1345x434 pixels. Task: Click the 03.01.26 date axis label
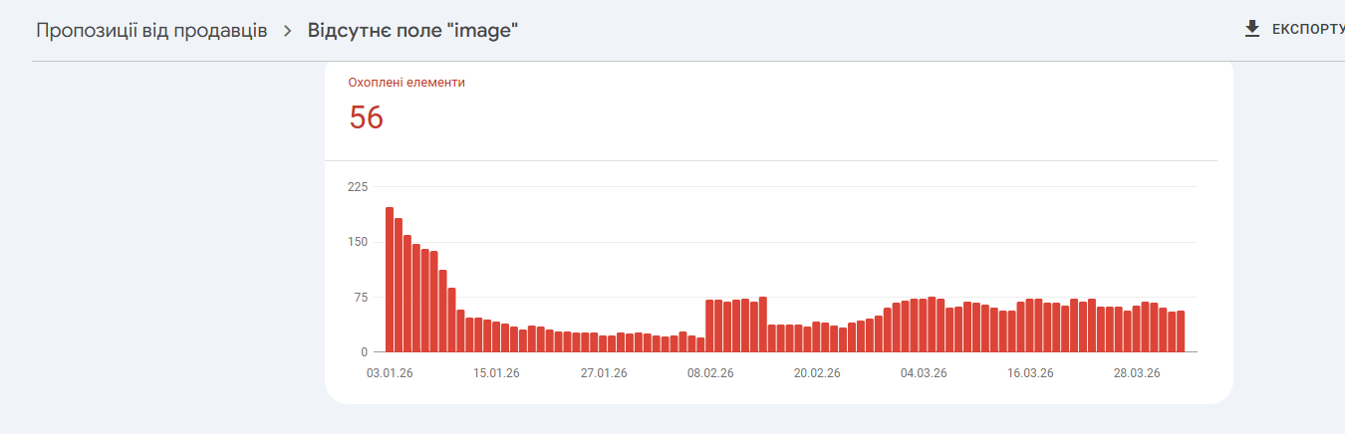(x=390, y=373)
